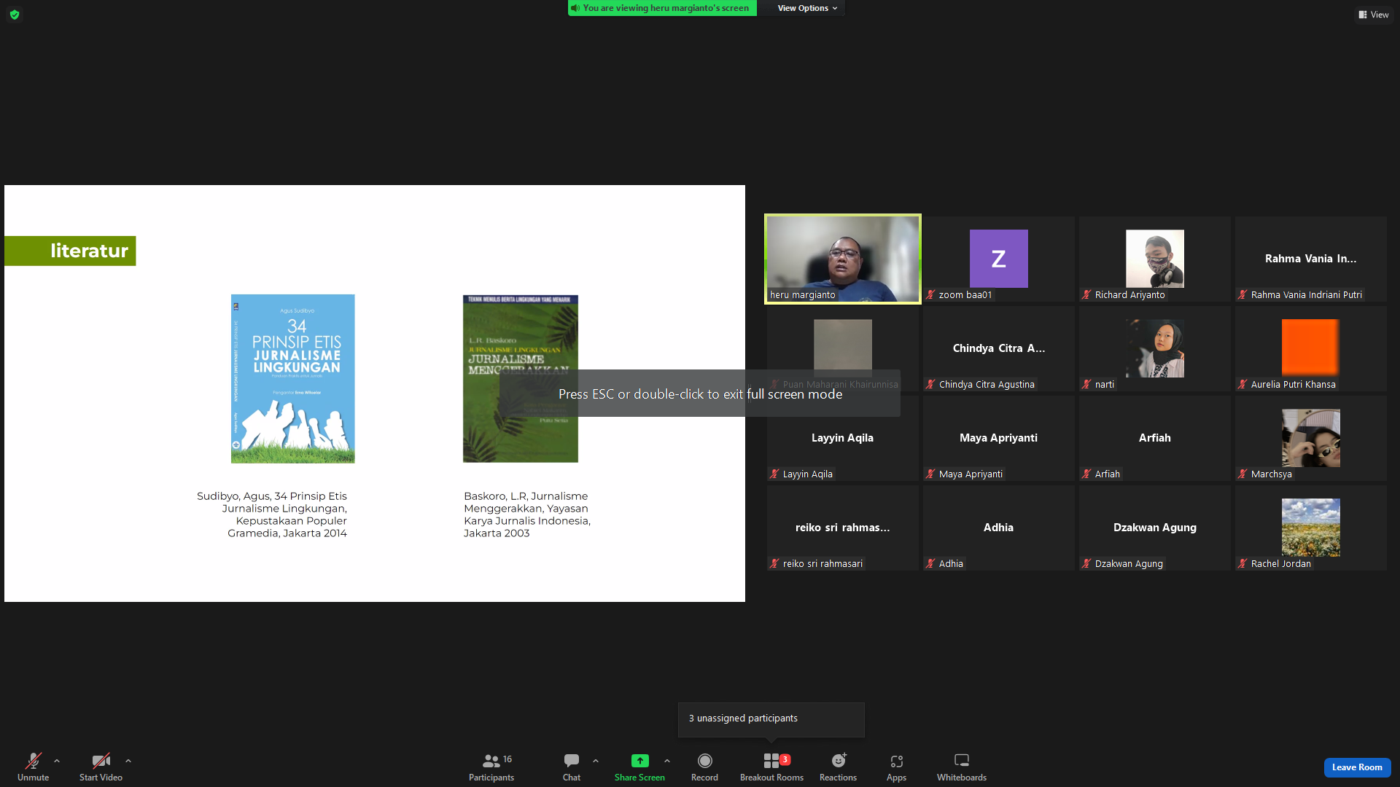
Task: Click the muted mic icon beside Marchsya
Action: pos(1242,474)
